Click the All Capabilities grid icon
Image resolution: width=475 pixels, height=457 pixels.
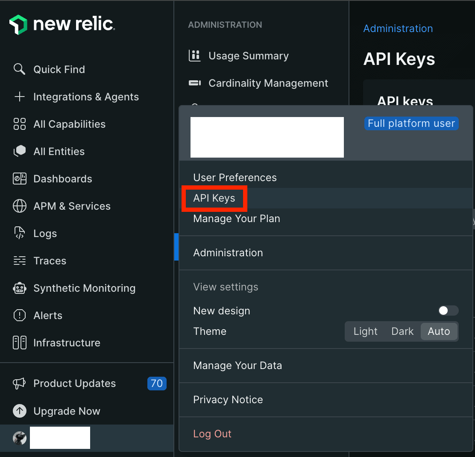point(20,124)
